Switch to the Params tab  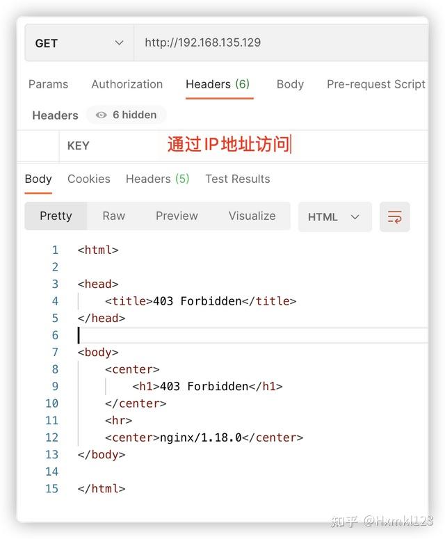click(48, 84)
